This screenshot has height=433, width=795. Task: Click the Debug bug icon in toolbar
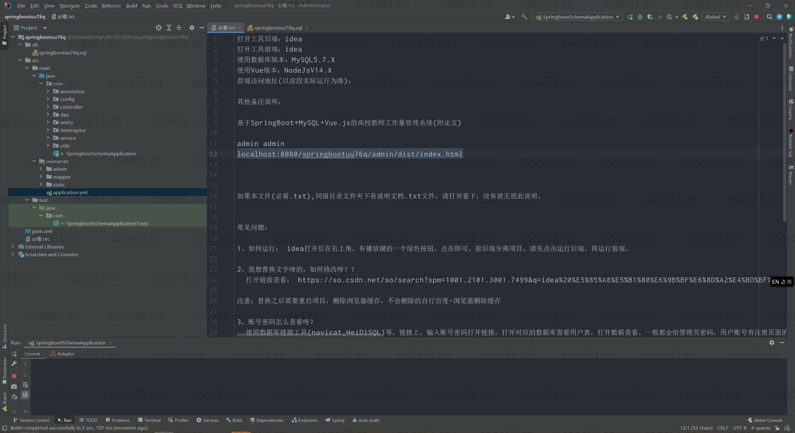click(x=640, y=17)
